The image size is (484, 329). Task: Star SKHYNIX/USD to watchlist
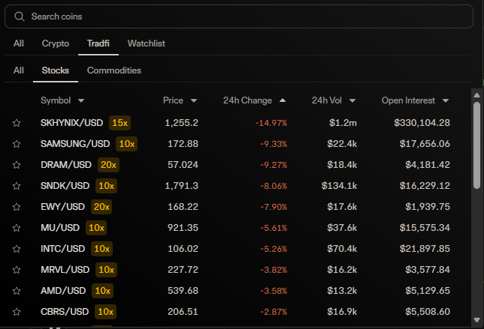[17, 123]
